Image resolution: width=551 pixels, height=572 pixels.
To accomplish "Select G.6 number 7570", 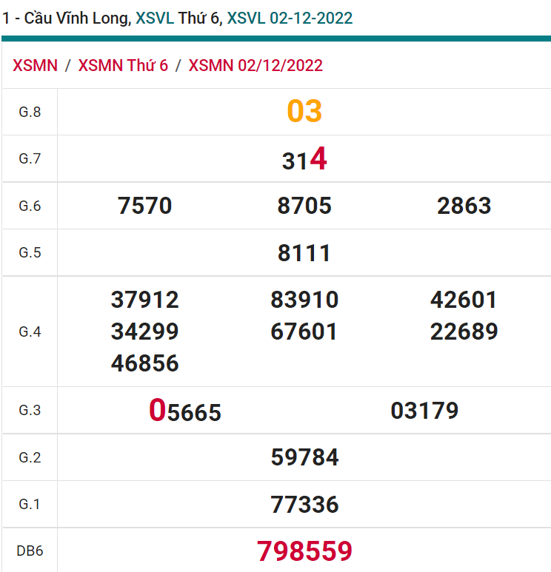I will click(x=144, y=206).
